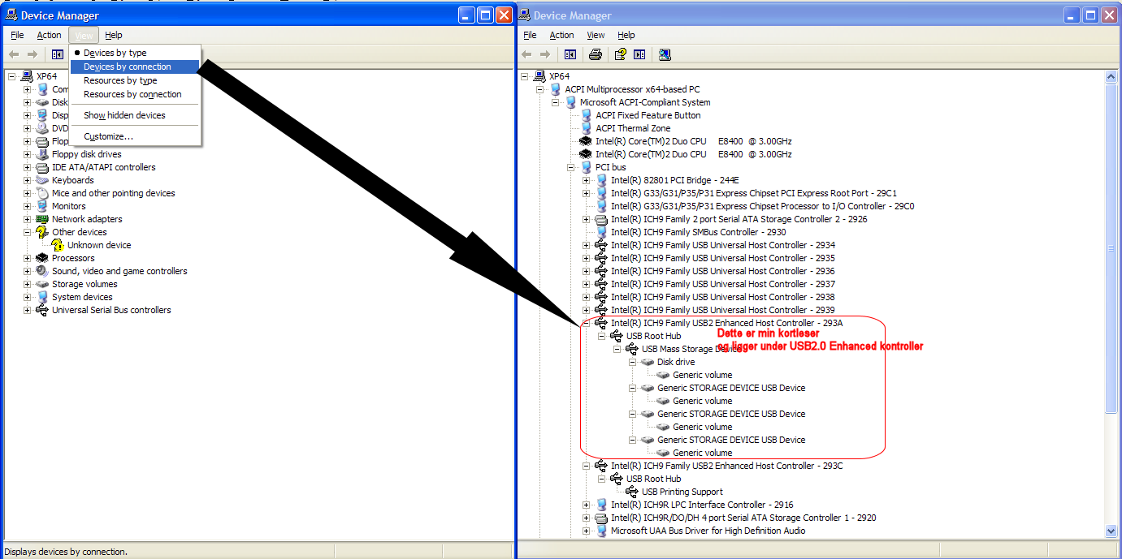Expand Intel ICH9R LPC Interface Controller - 2916
The height and width of the screenshot is (559, 1122).
point(587,505)
